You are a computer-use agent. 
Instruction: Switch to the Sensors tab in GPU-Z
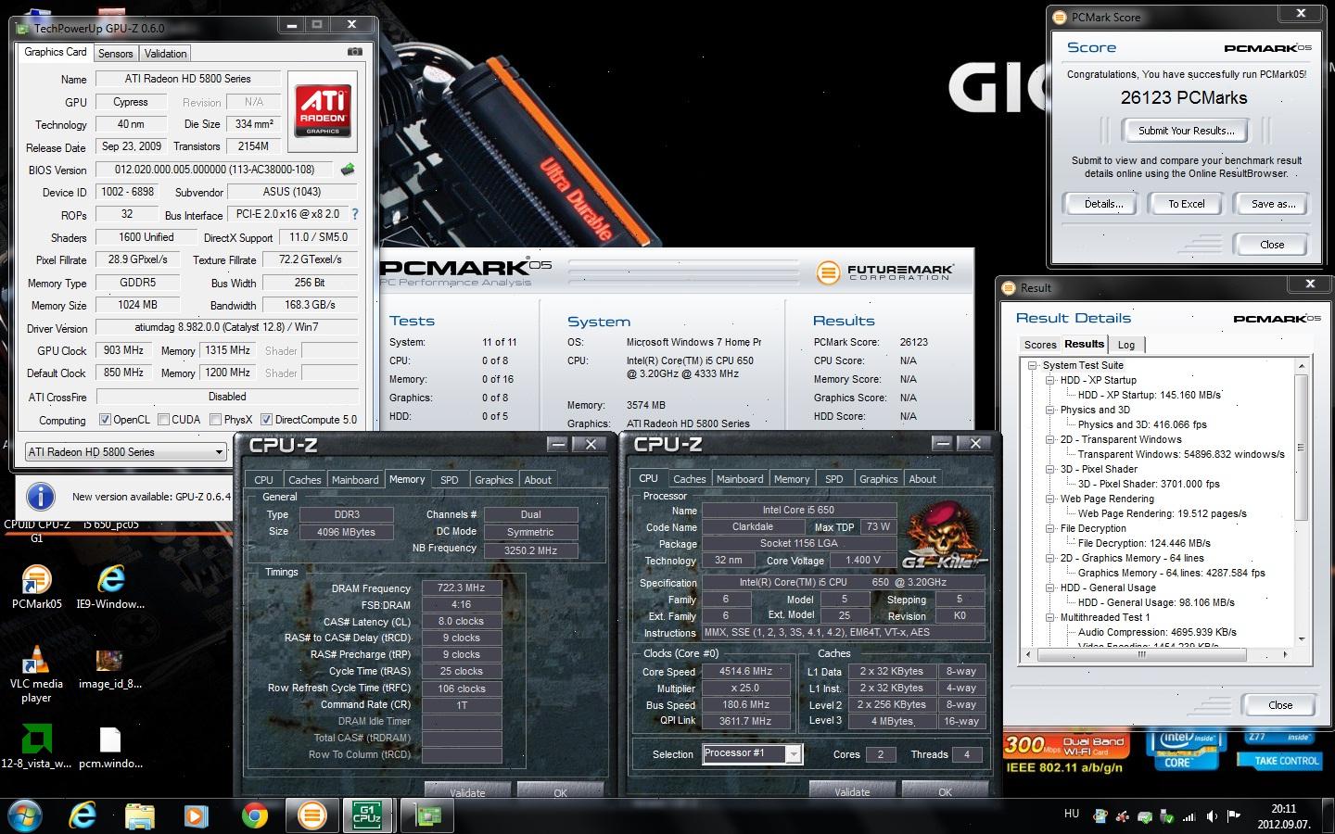pos(116,54)
